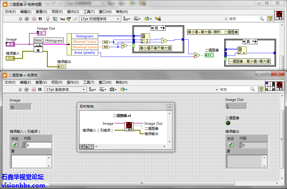Toggle Retain Wire Values on block diagram
The image size is (287, 189).
coord(55,19)
